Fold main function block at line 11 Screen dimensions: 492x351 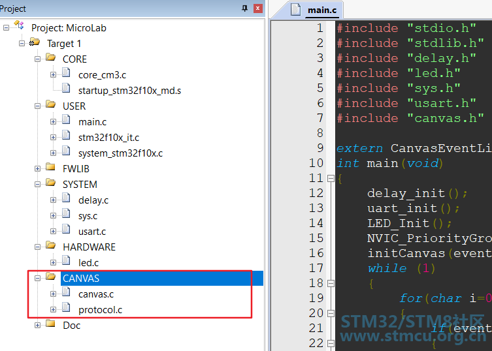click(x=331, y=178)
